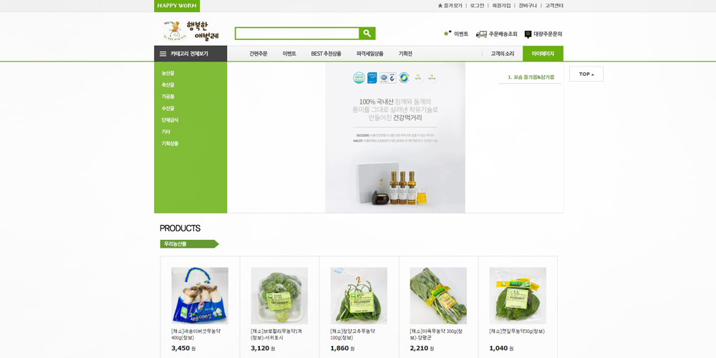Click the delivery truck order-tracking icon

(481, 34)
